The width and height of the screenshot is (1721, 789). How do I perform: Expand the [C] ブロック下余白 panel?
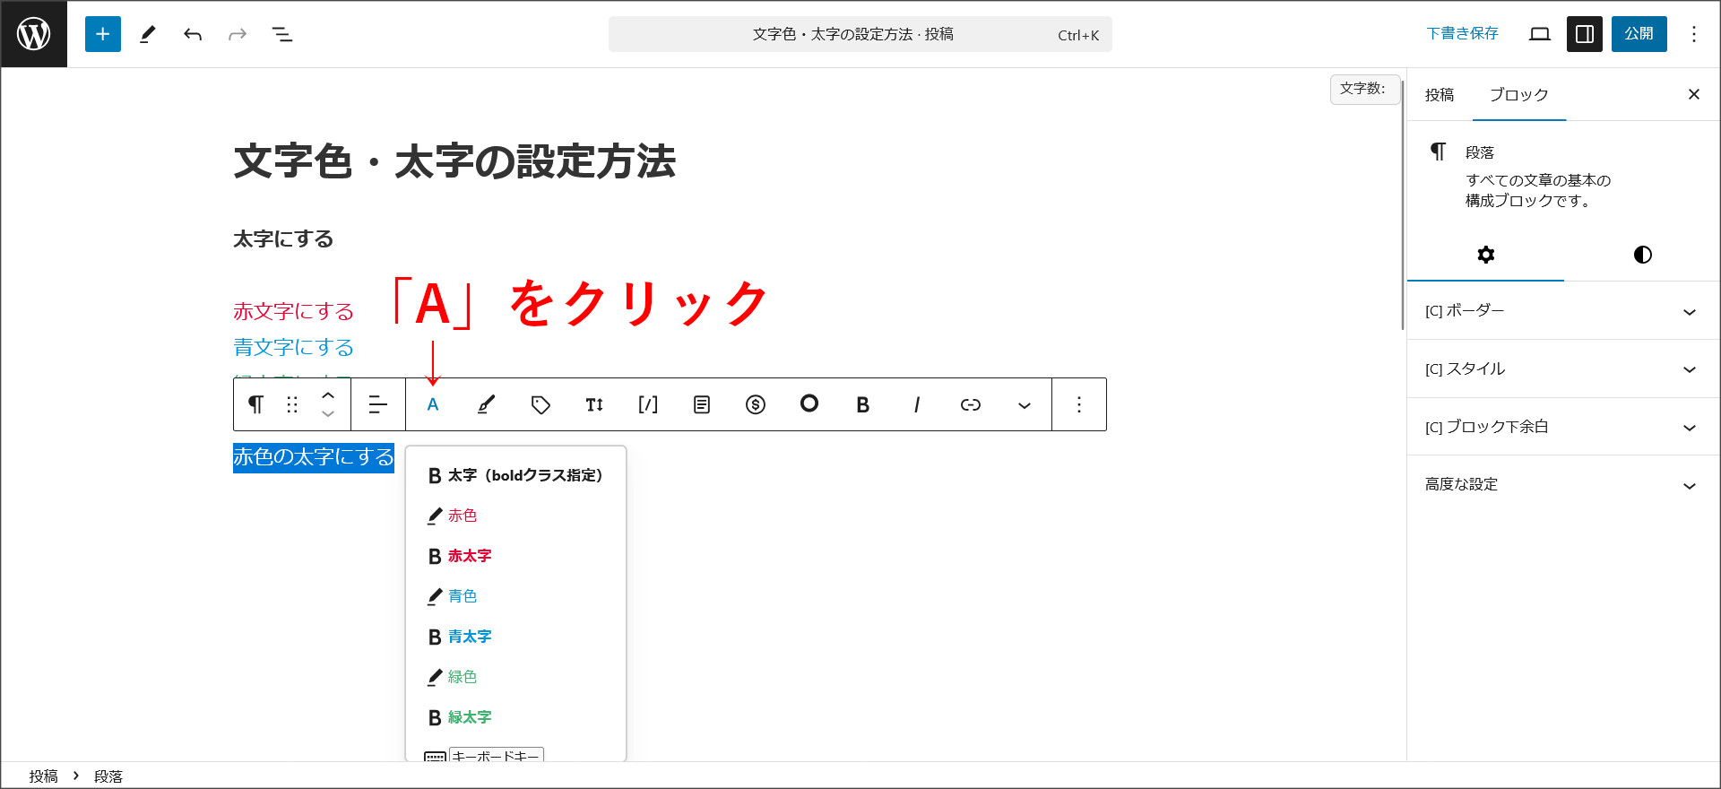1563,427
